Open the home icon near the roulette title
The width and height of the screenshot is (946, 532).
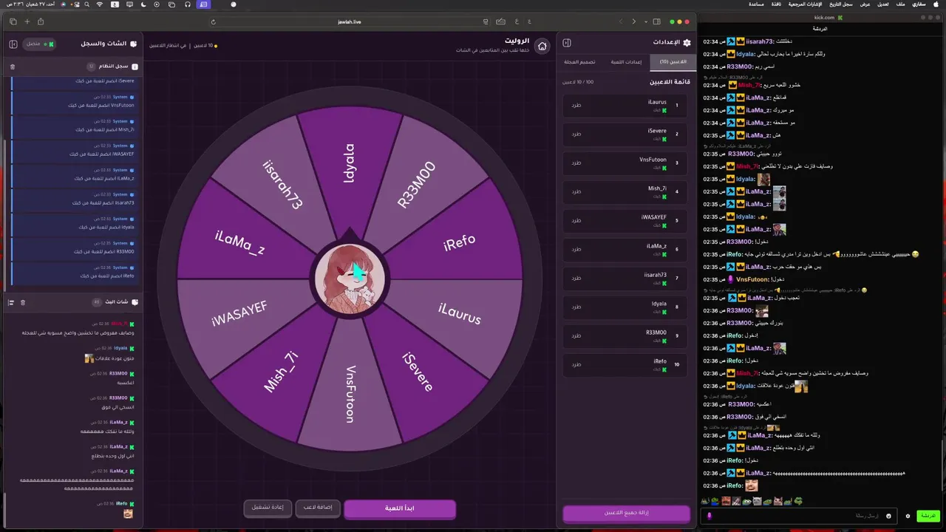click(542, 46)
